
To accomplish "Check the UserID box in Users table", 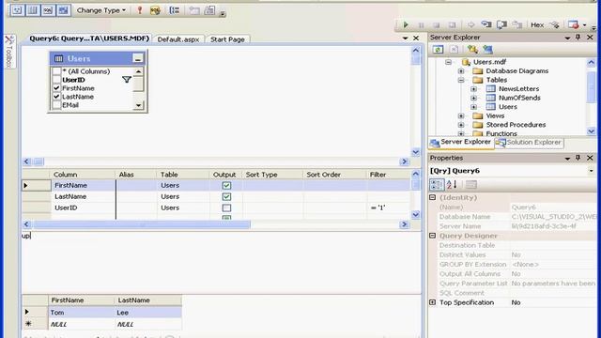I will (56, 80).
